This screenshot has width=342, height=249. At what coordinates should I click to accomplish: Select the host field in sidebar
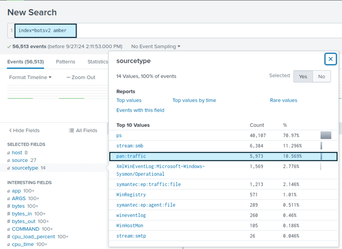tap(17, 153)
